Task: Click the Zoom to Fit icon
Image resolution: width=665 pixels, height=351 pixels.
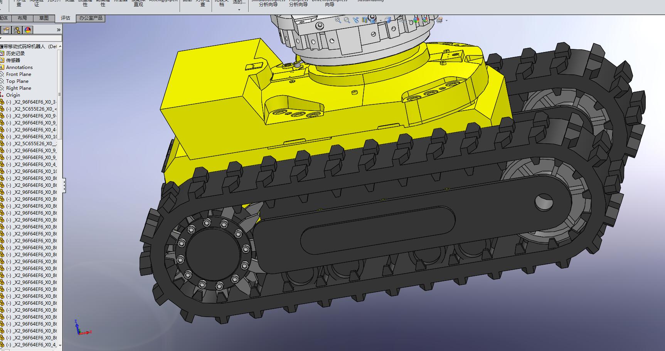Action: coord(338,20)
